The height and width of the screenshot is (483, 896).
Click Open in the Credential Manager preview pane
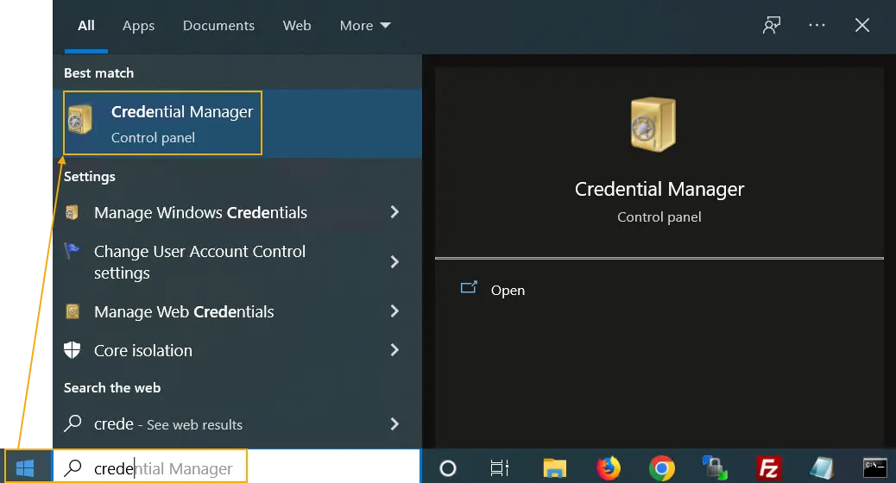[x=507, y=291]
